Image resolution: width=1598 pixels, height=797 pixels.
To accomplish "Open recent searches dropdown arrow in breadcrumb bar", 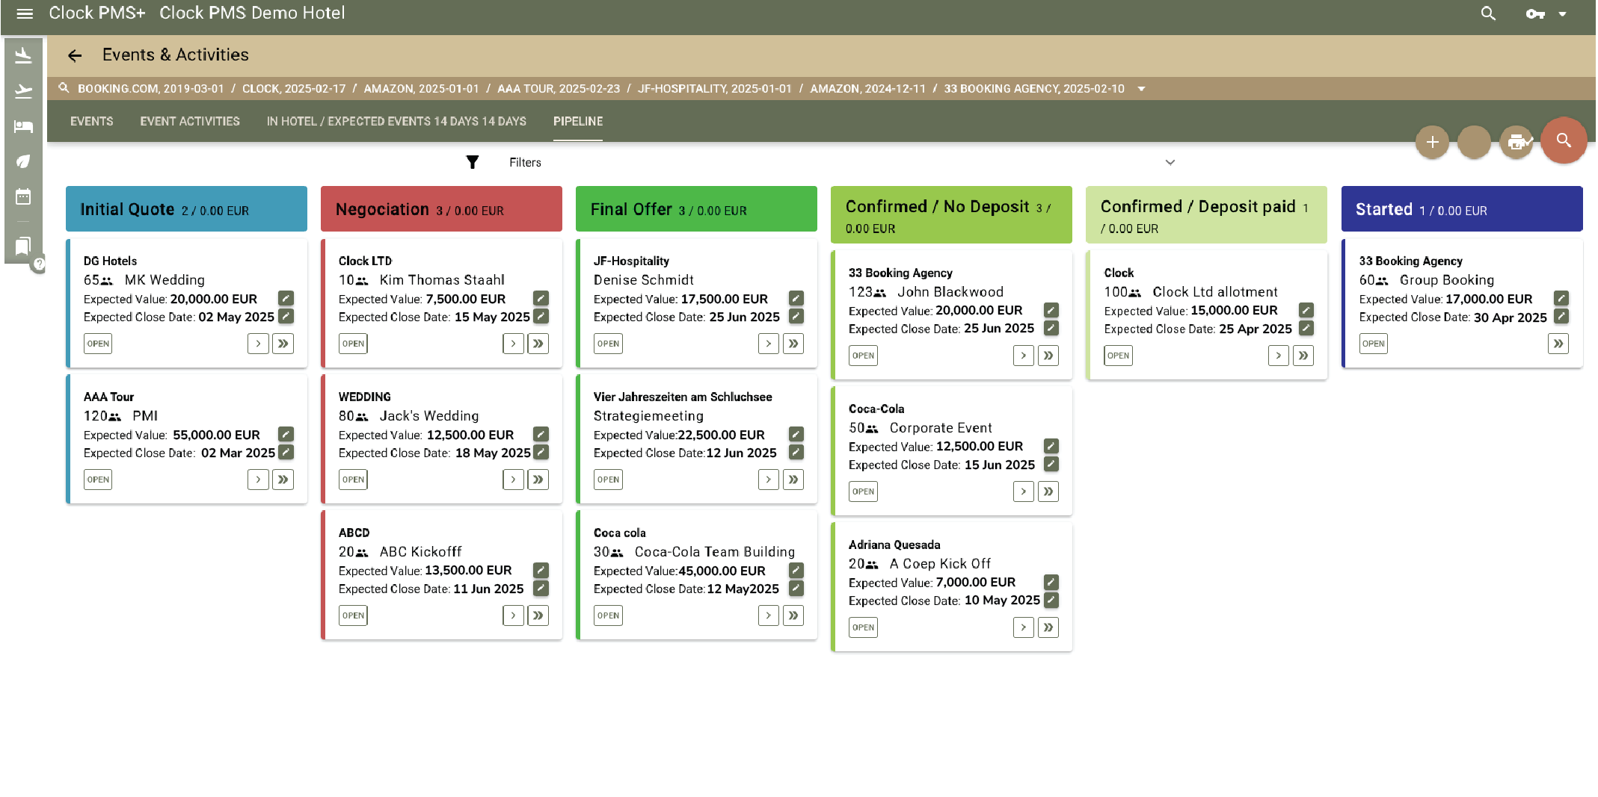I will pos(1141,89).
